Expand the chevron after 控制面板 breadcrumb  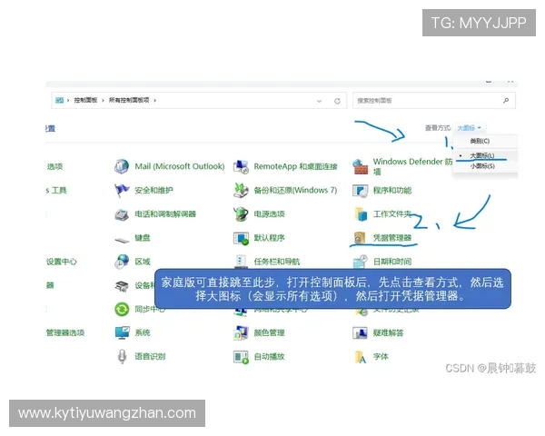tap(103, 101)
